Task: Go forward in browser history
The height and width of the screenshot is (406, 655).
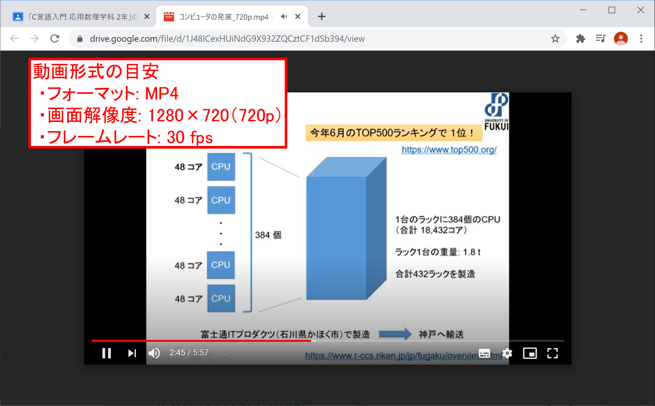Action: coord(34,38)
